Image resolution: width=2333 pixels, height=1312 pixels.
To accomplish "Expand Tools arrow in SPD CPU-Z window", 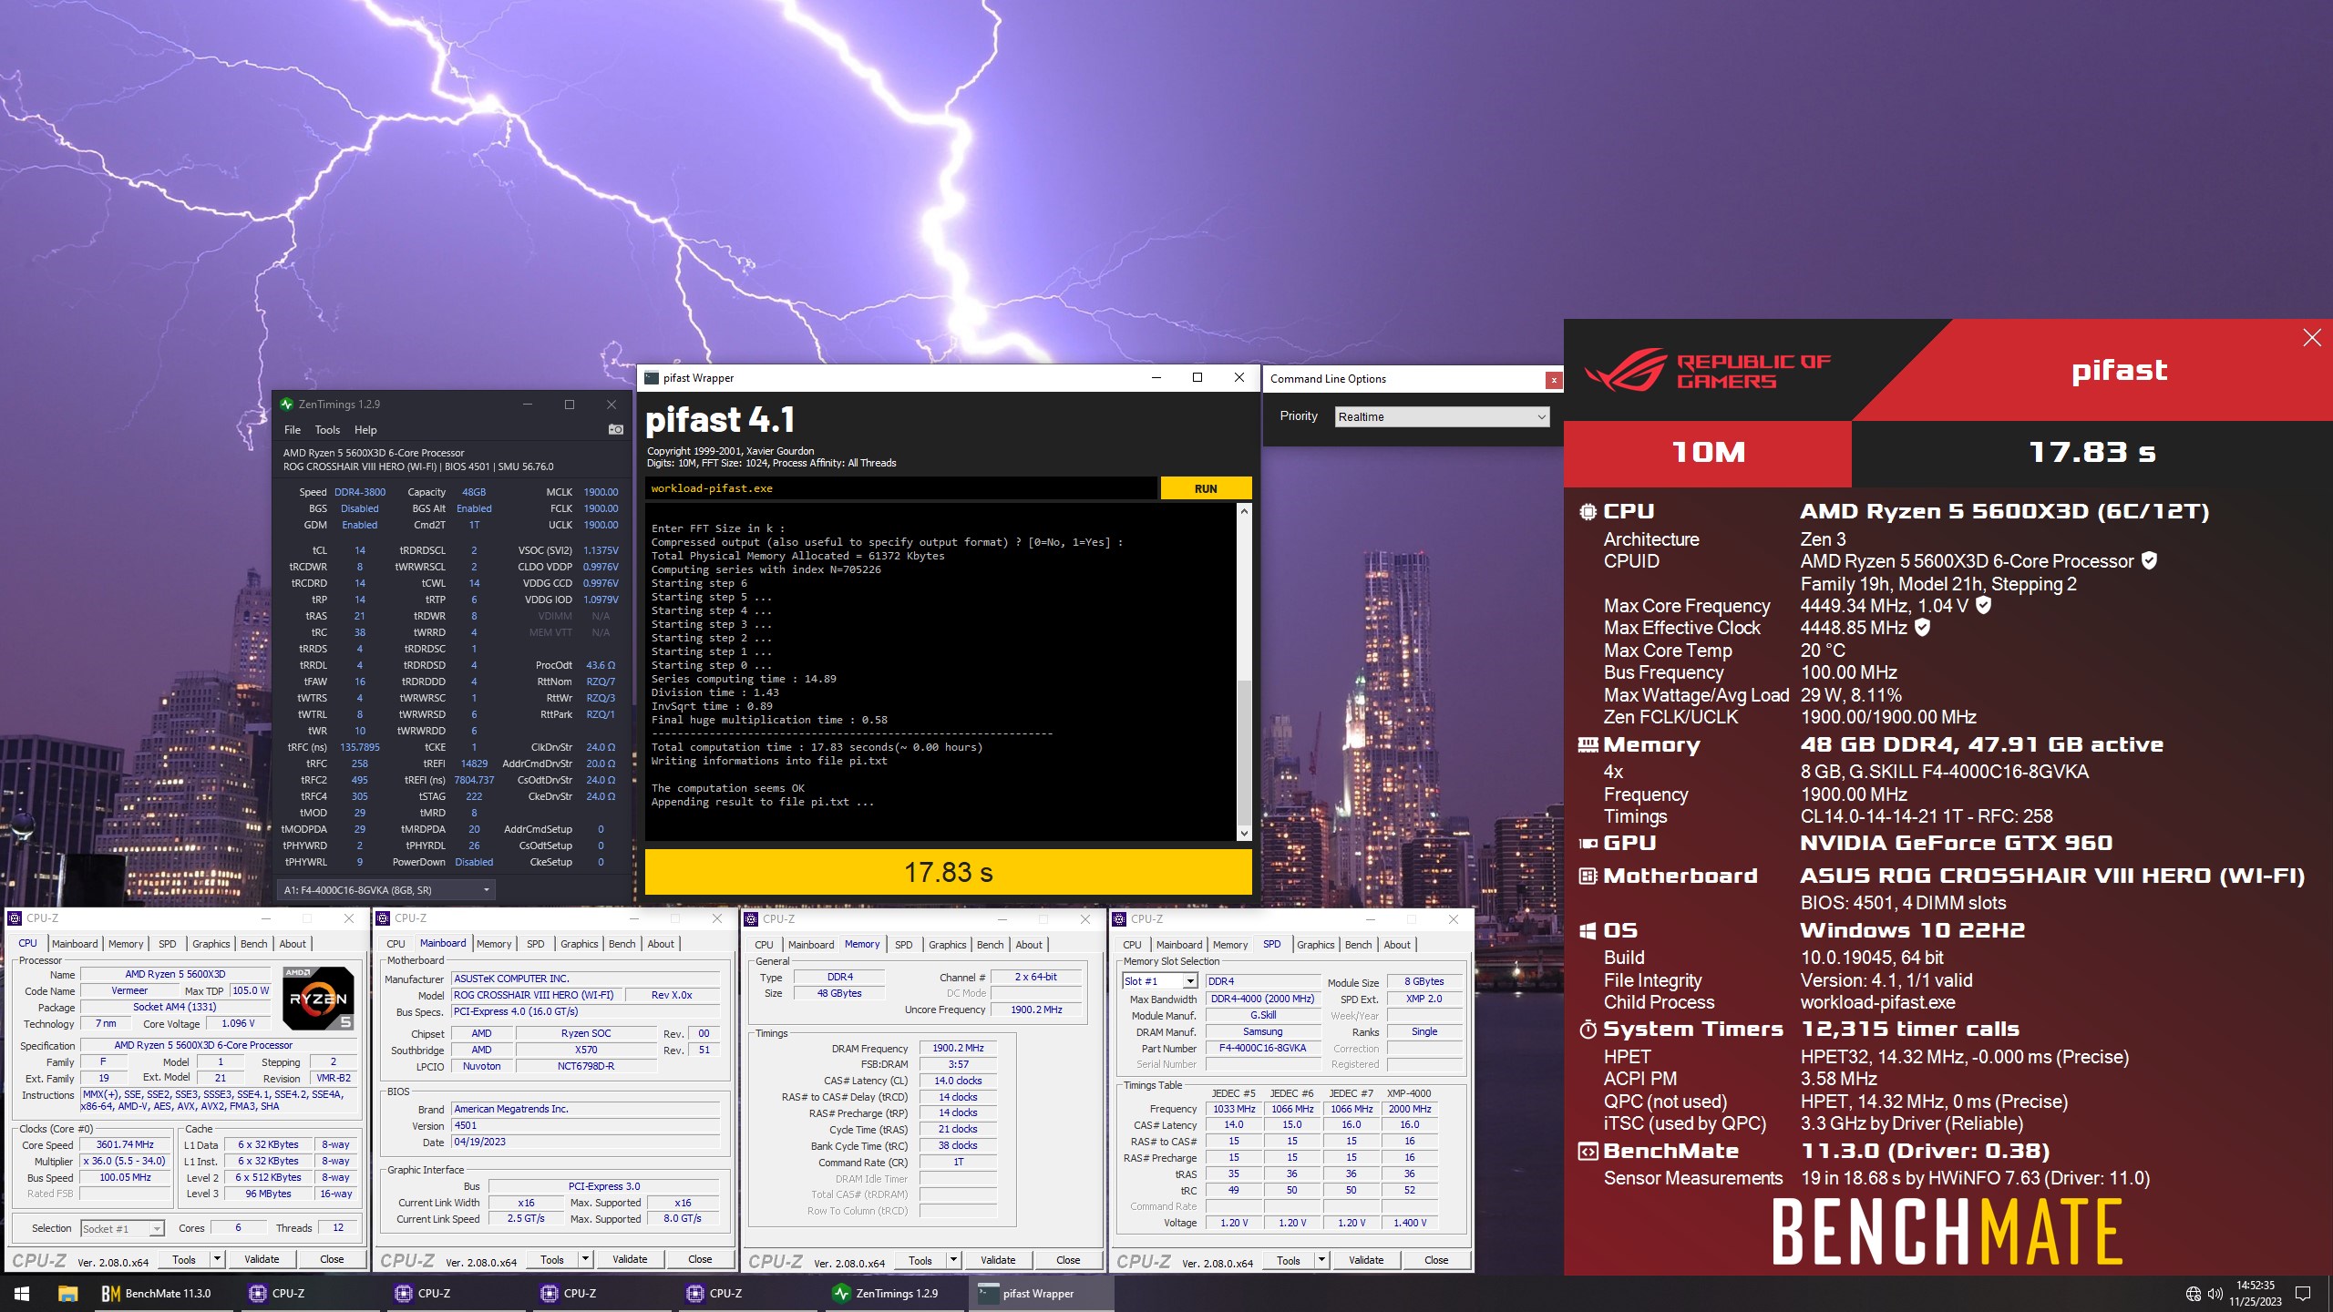I will point(1321,1260).
